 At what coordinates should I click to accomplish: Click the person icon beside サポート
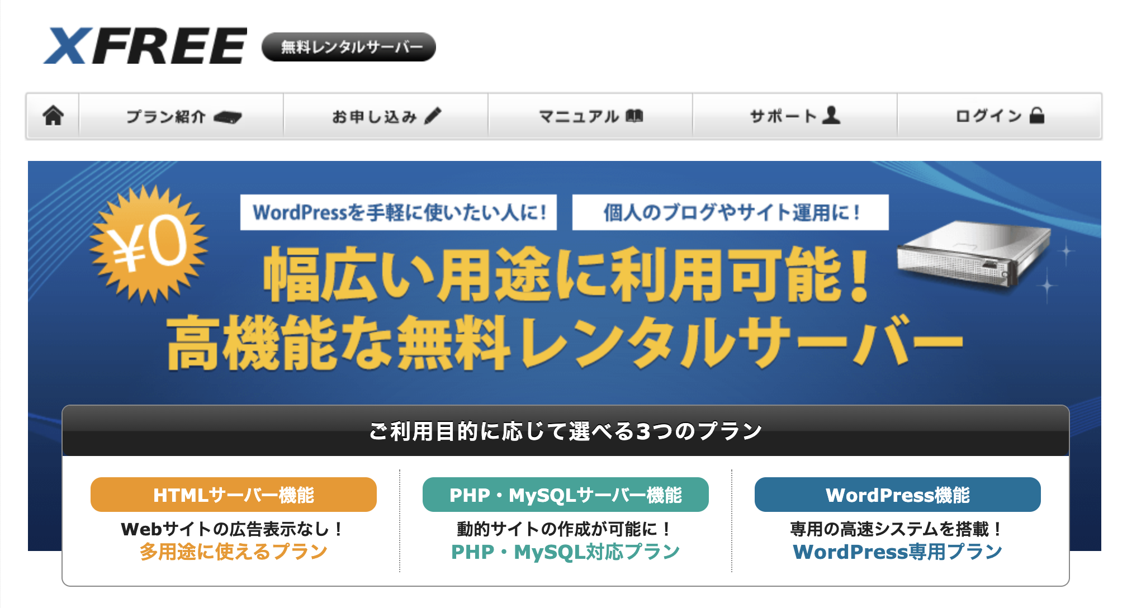[x=832, y=115]
